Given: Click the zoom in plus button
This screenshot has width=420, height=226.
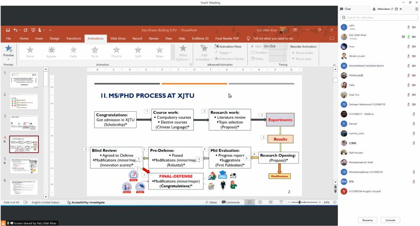Looking at the screenshot, I should click(x=320, y=202).
